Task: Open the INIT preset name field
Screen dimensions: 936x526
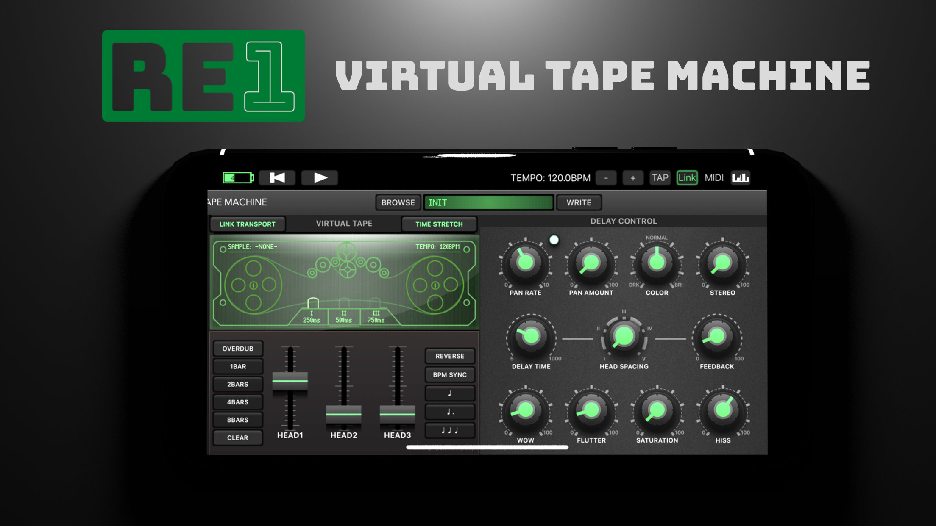Action: pos(488,202)
